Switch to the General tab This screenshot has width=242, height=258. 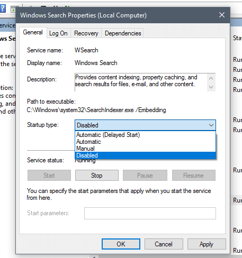click(33, 32)
